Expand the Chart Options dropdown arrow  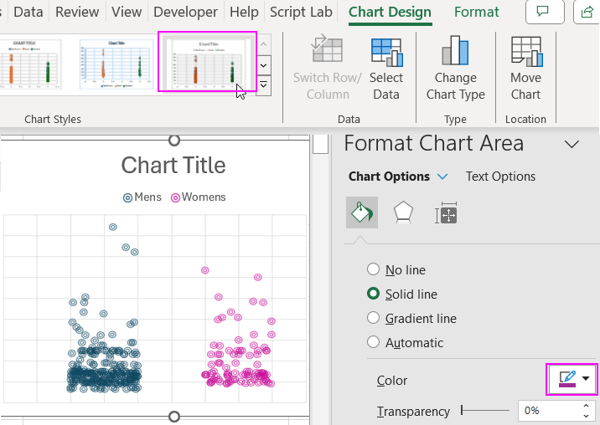[x=442, y=177]
